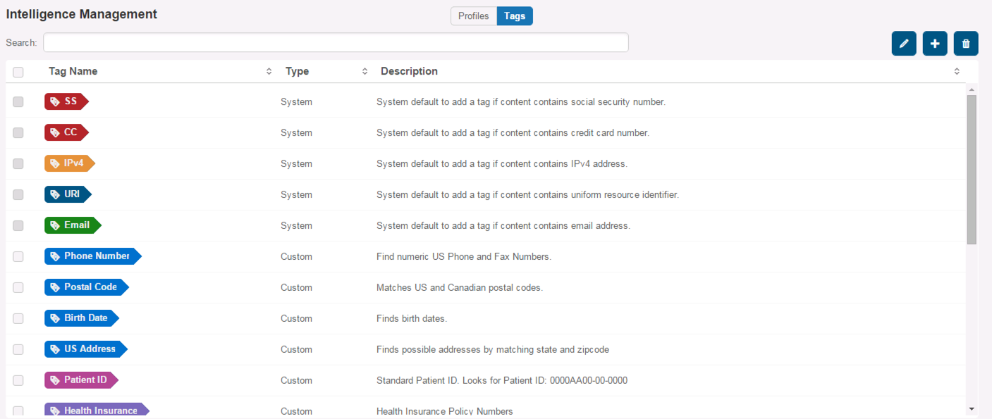Click into the Search input field

click(x=336, y=42)
